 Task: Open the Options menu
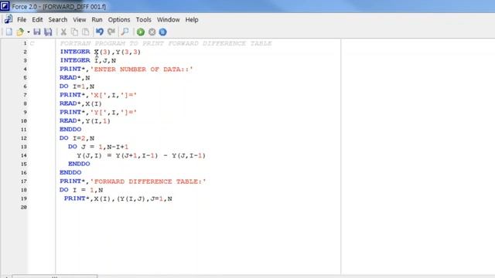click(x=119, y=19)
